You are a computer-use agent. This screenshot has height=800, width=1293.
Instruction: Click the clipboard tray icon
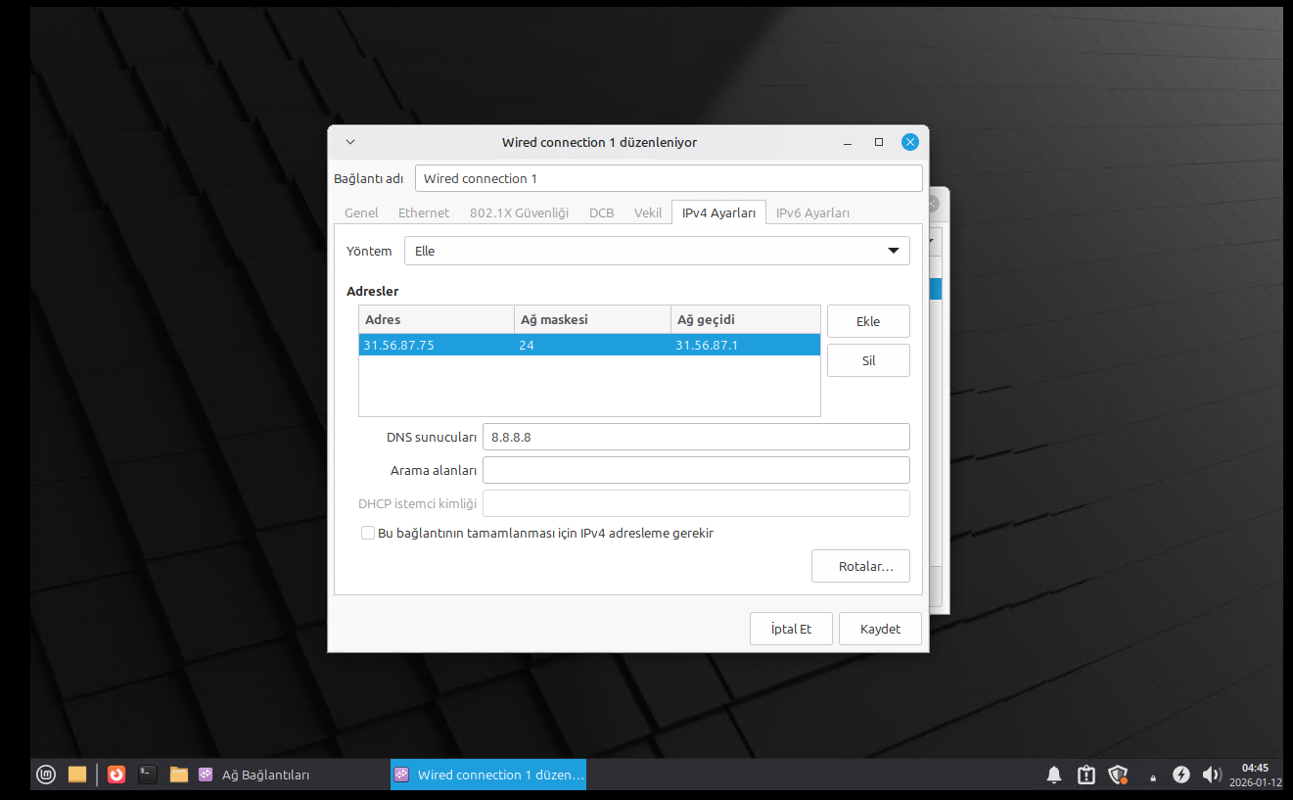point(1086,775)
